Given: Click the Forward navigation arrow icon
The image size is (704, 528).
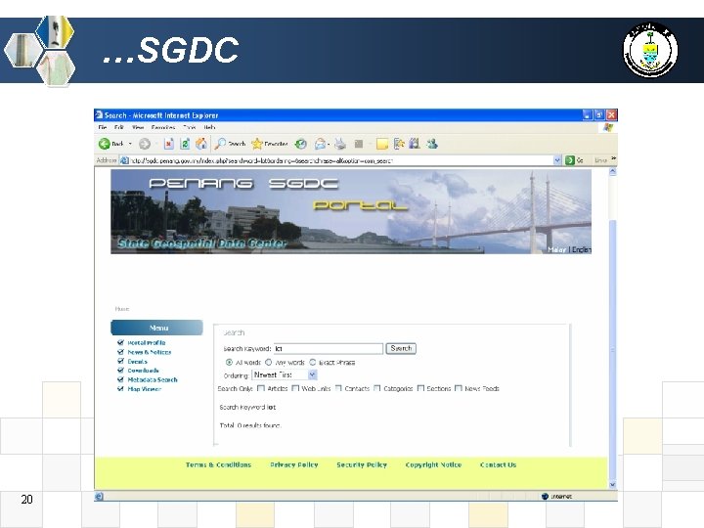Looking at the screenshot, I should (145, 144).
